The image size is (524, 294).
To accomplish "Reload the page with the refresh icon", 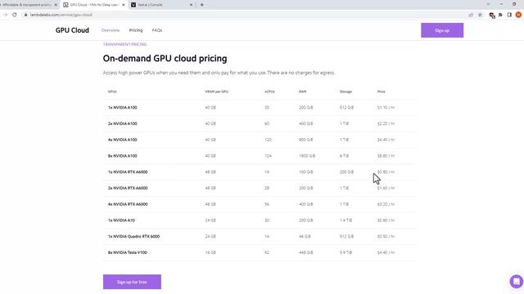I will click(x=15, y=15).
